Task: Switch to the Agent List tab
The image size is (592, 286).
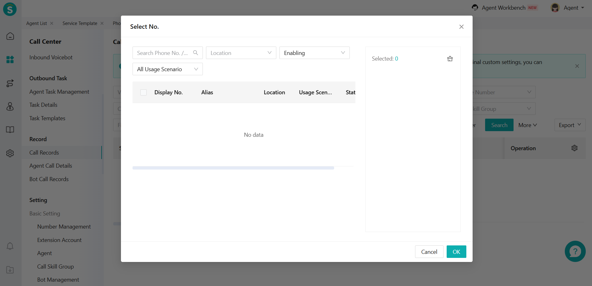Action: click(x=37, y=23)
